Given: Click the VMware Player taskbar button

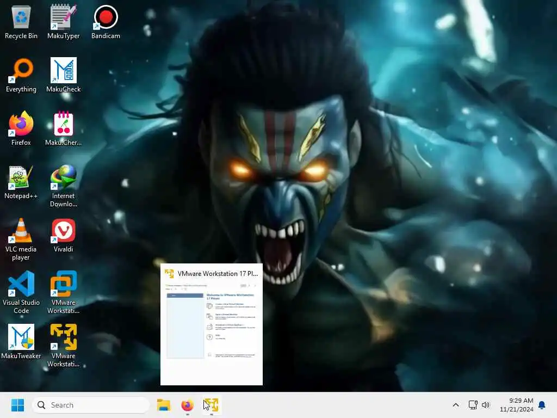Looking at the screenshot, I should pyautogui.click(x=211, y=405).
